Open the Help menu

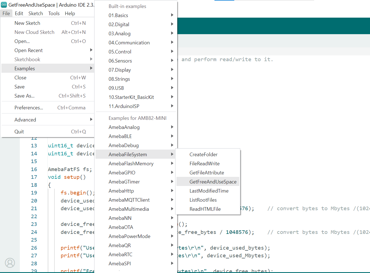[x=70, y=13]
